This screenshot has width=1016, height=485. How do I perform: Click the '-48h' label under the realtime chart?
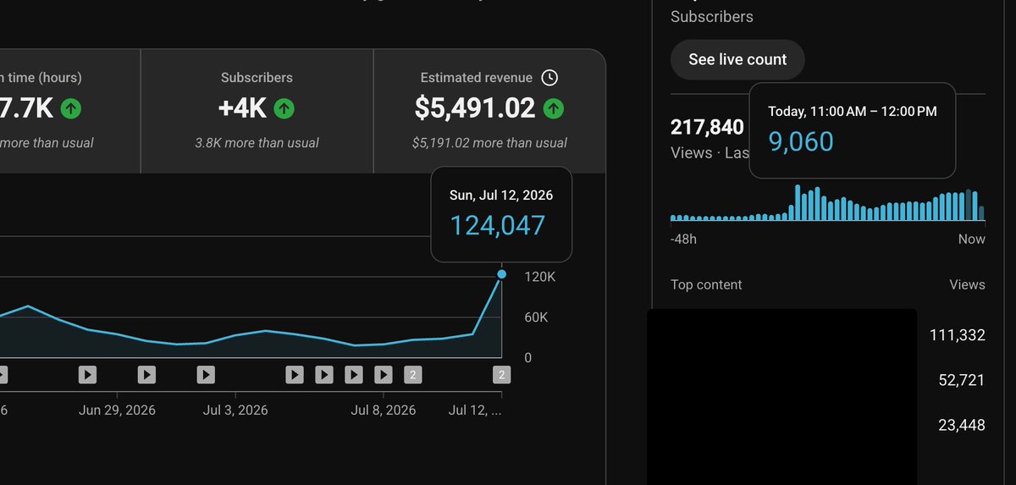[x=683, y=240]
